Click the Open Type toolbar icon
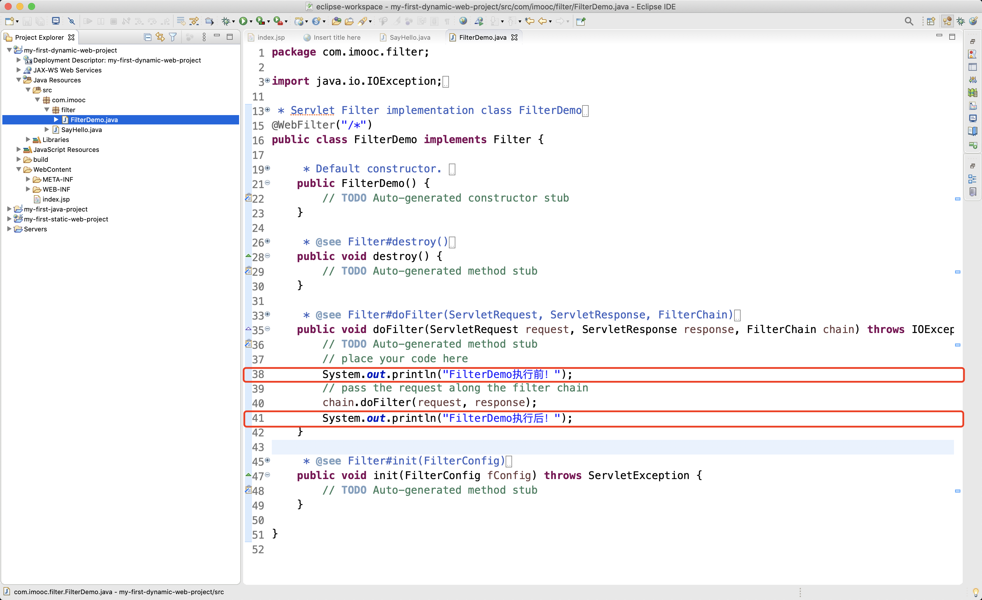 pos(336,21)
